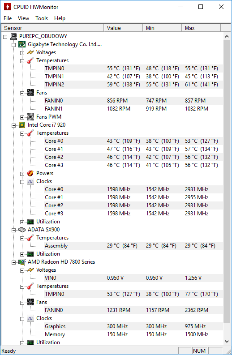Click the Sensor column header

pos(52,28)
